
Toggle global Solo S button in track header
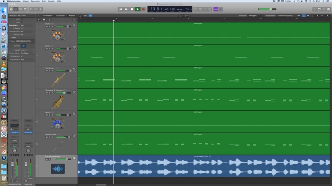pyautogui.click(x=49, y=20)
